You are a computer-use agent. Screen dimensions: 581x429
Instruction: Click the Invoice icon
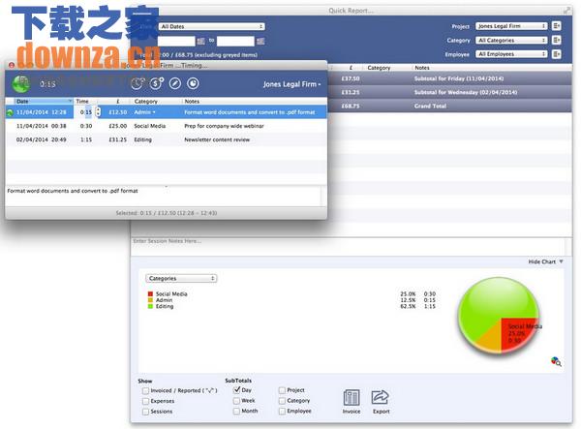(x=351, y=398)
